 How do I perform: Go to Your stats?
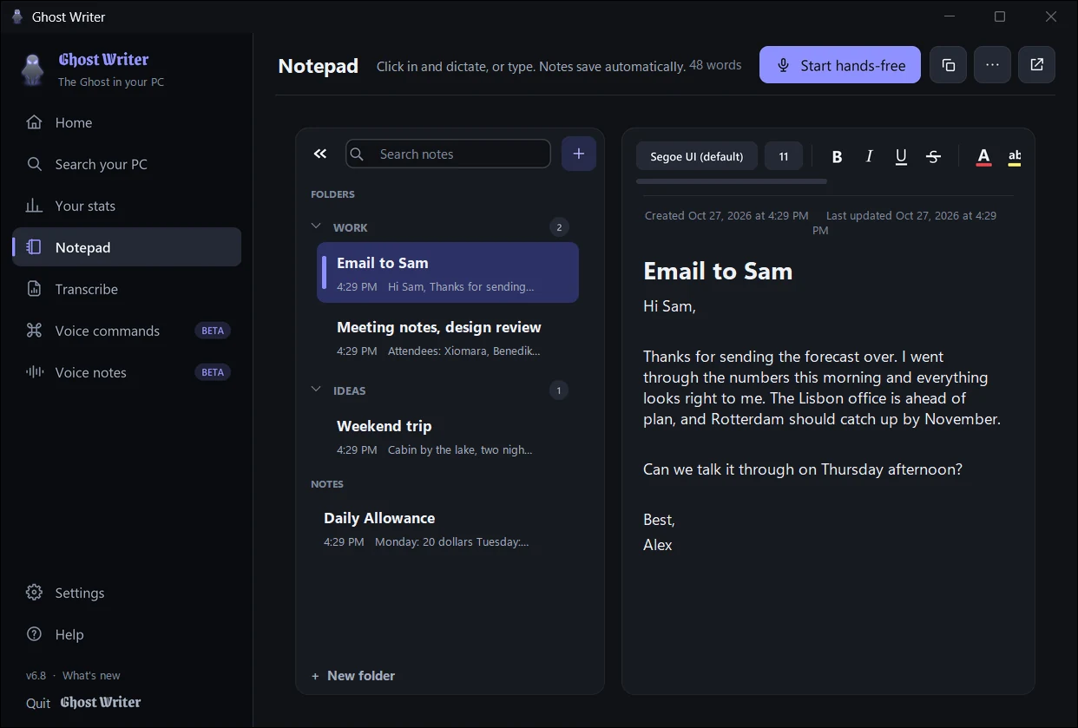pos(127,206)
